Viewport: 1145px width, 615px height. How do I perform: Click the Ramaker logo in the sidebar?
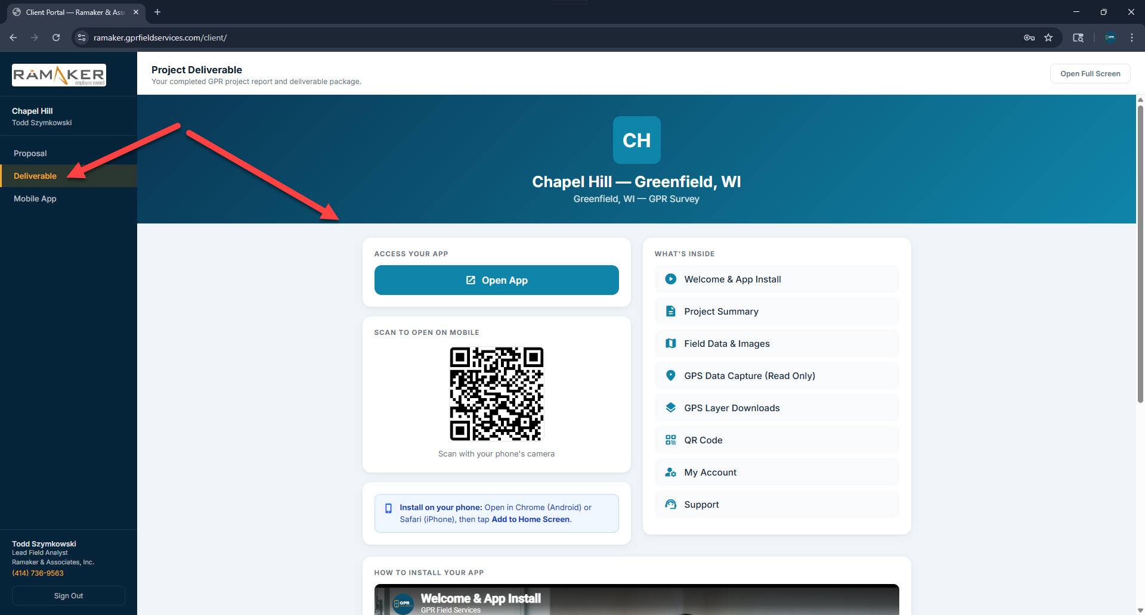[x=58, y=74]
